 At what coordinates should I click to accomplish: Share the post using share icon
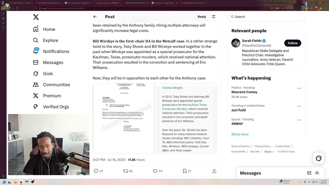pyautogui.click(x=214, y=171)
